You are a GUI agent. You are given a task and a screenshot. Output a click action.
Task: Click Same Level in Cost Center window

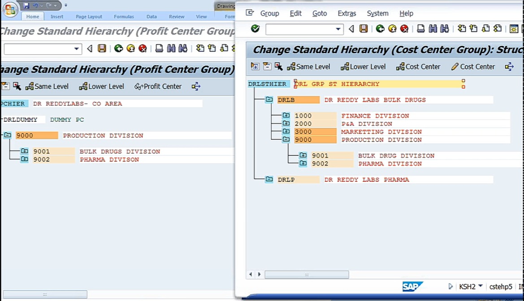tap(309, 66)
